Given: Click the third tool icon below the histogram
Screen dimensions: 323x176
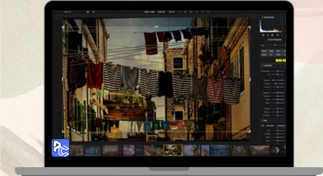Looking at the screenshot, I should click(272, 35).
